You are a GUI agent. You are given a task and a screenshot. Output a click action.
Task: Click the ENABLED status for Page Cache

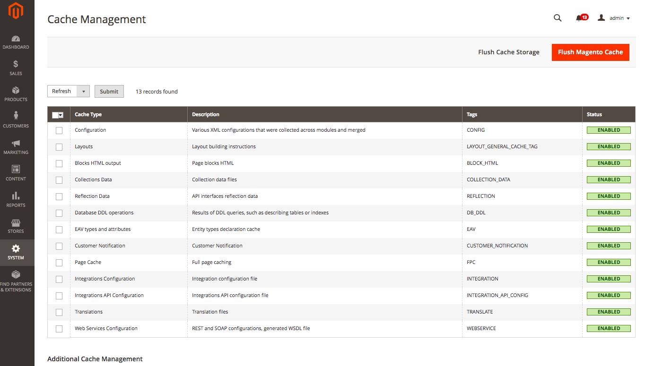click(x=609, y=262)
